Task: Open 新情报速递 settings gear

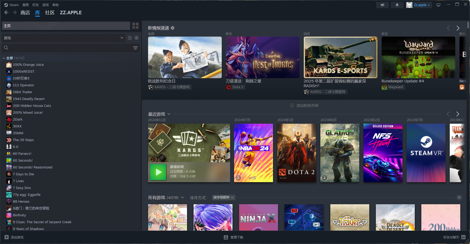Action: (173, 28)
